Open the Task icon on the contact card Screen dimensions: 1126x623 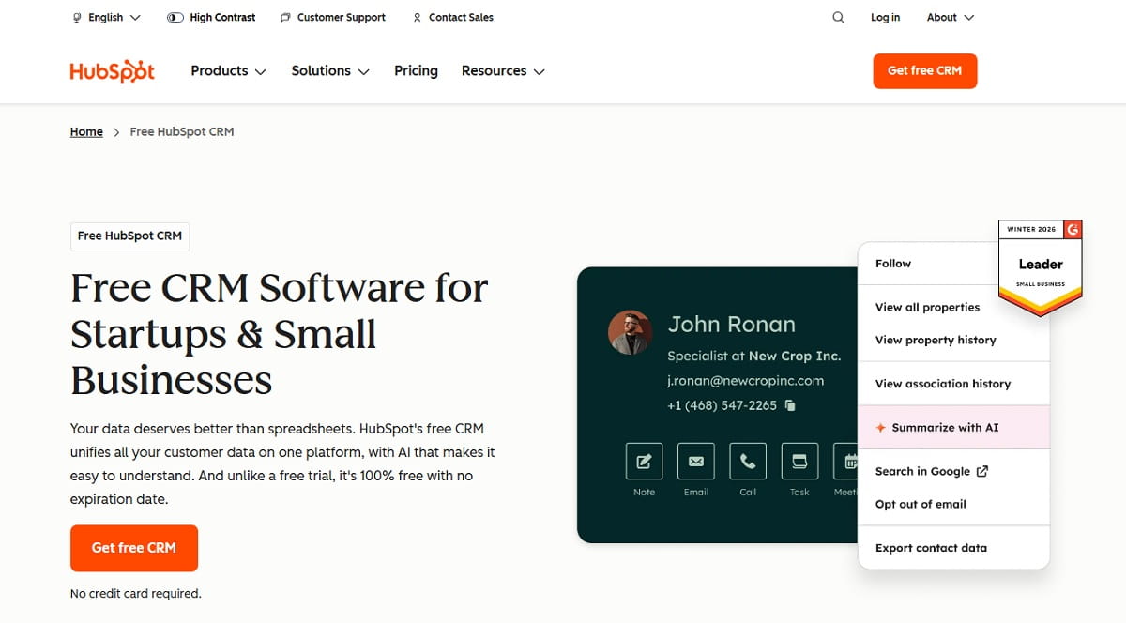[x=799, y=461]
